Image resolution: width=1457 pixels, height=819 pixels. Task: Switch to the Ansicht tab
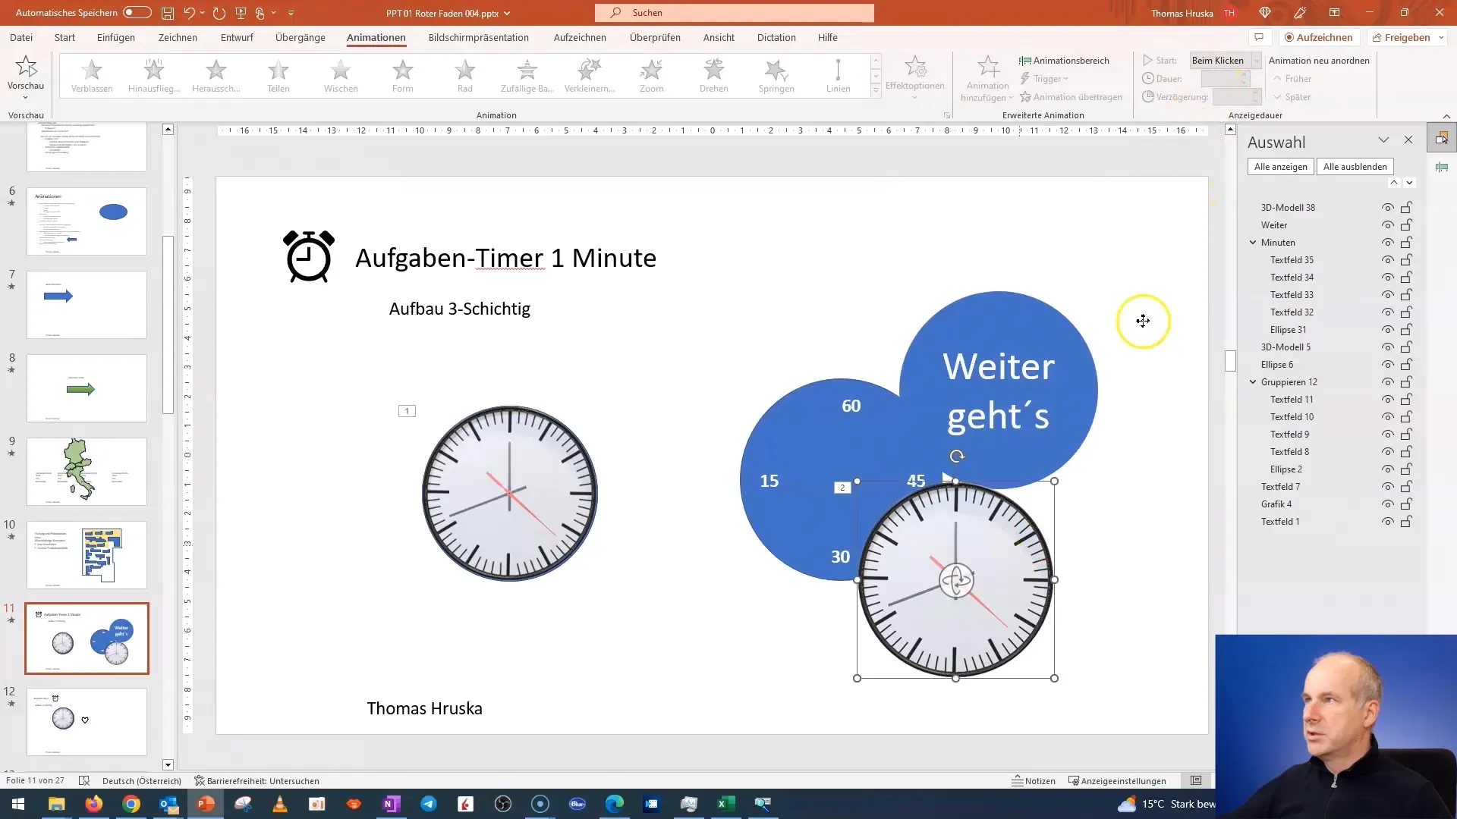(x=719, y=37)
